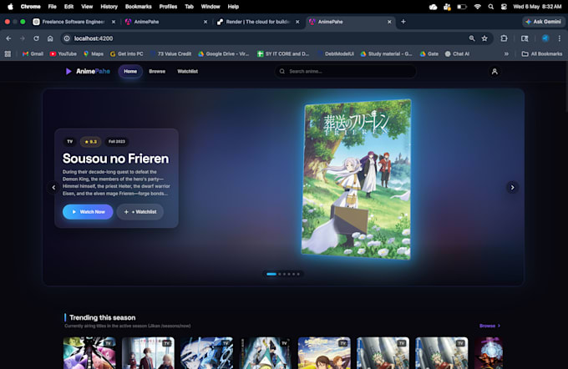The width and height of the screenshot is (568, 369).
Task: Open Maps bookmark
Action: tap(94, 54)
